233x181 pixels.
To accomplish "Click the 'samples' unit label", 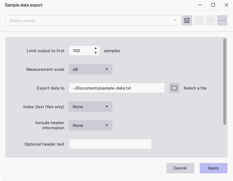I will (x=112, y=51).
